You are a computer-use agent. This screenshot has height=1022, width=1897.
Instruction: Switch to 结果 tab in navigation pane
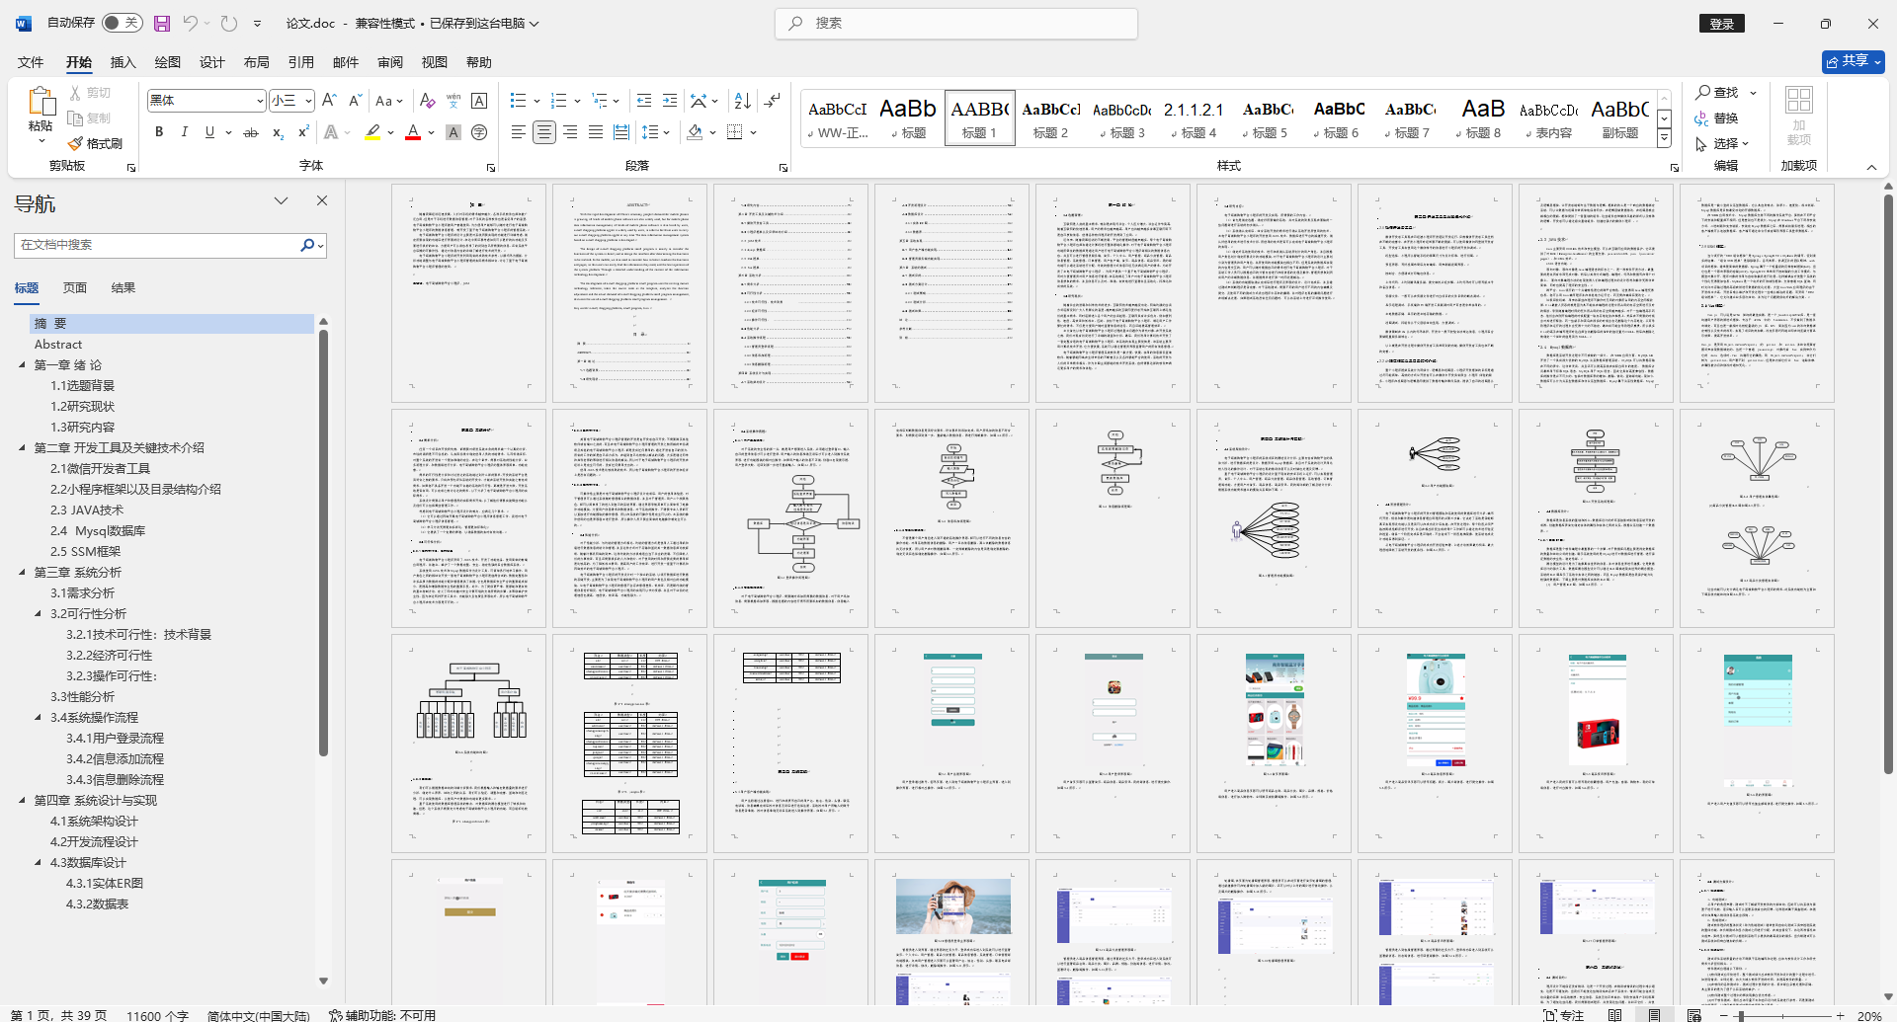pos(124,288)
